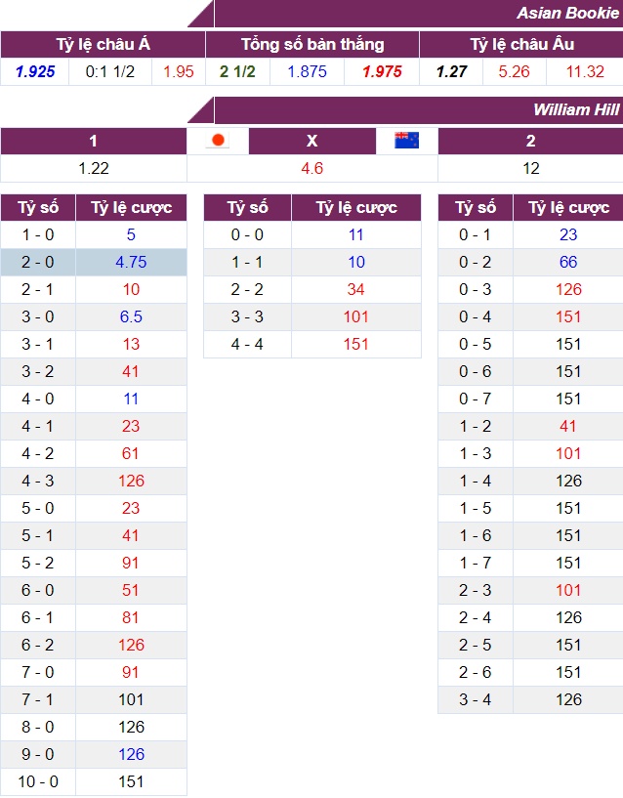
Task: Select the Tổng số bàn thắng header
Action: 312,44
